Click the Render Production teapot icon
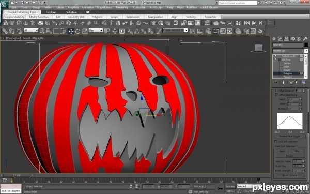 pos(260,31)
